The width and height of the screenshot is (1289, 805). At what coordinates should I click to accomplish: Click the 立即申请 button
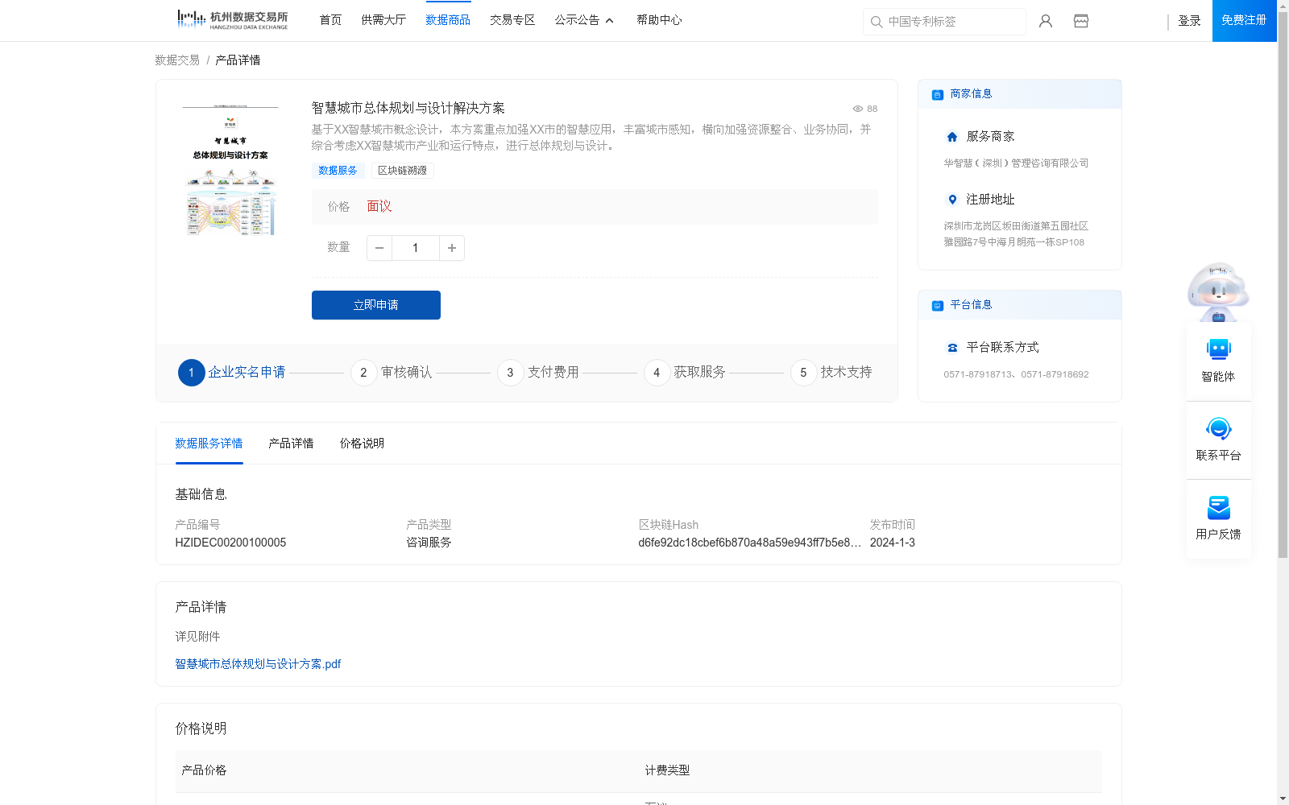(x=376, y=305)
